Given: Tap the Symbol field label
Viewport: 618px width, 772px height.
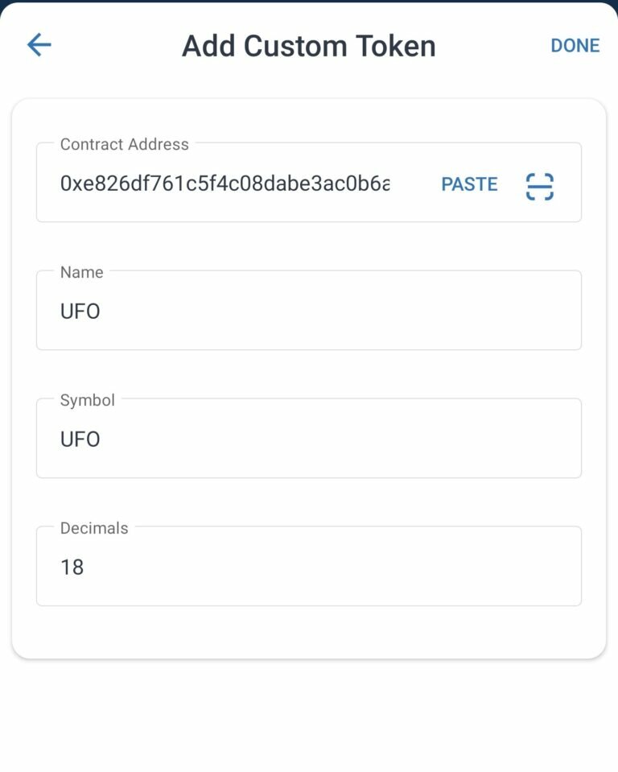Looking at the screenshot, I should tap(88, 400).
